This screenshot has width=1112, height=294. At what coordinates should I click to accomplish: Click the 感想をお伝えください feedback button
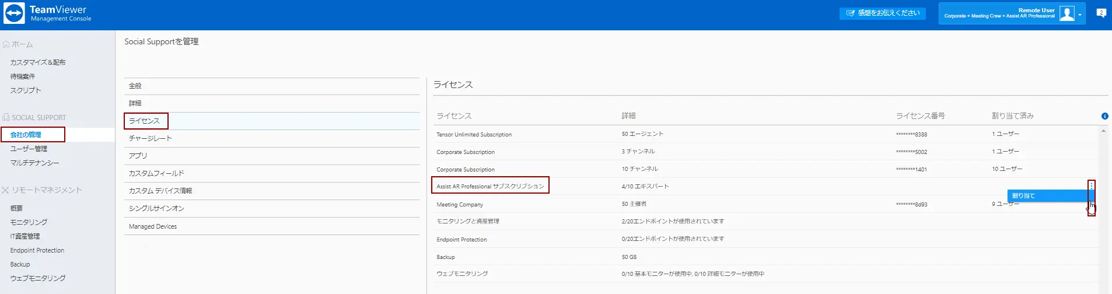click(882, 13)
